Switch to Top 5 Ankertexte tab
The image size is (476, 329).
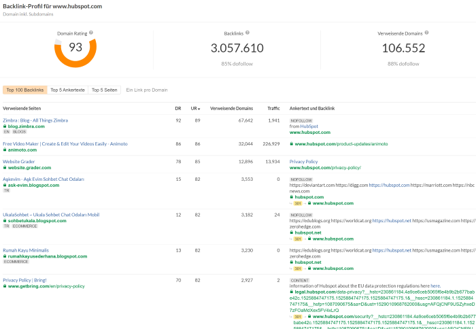[68, 90]
